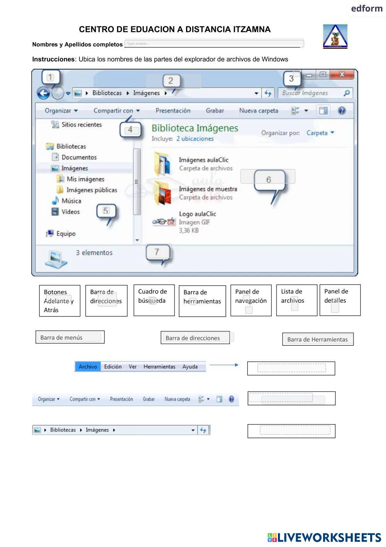Toggle the preview pane icon in toolbar
This screenshot has width=386, height=547.
pyautogui.click(x=323, y=111)
